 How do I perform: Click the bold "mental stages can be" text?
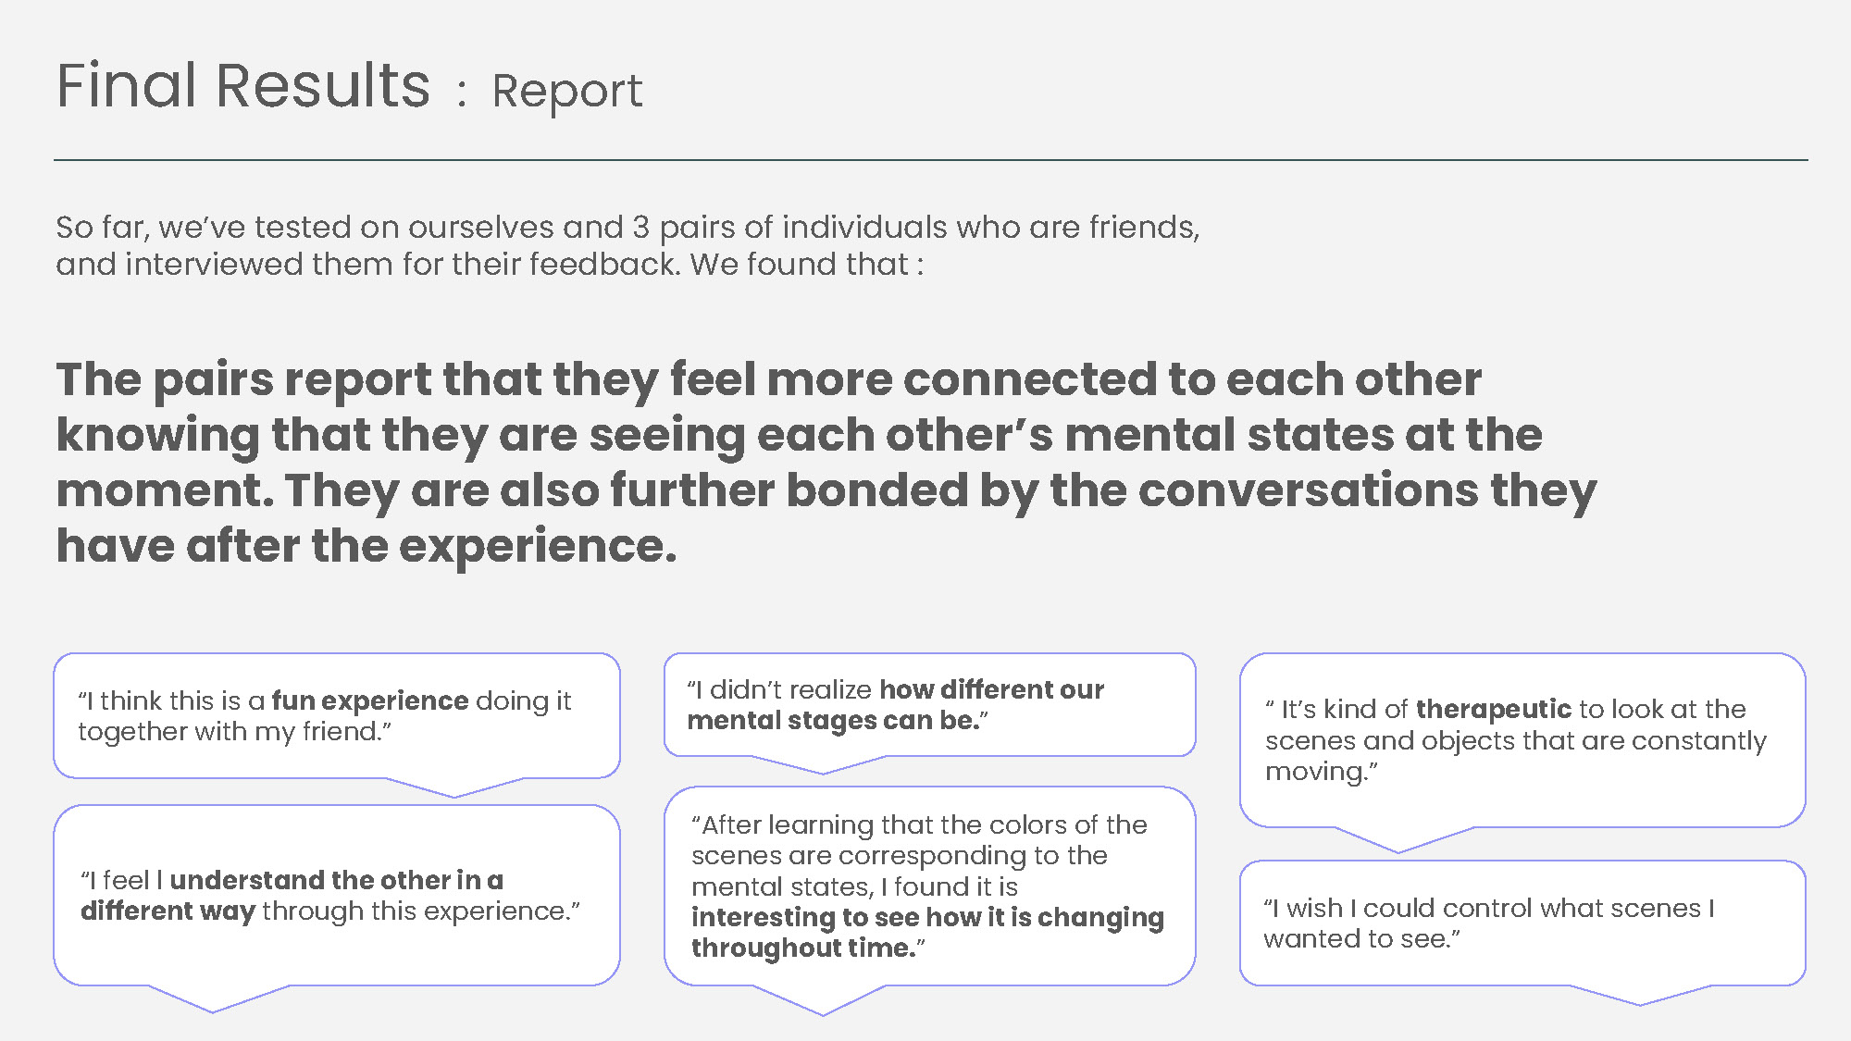coord(833,721)
